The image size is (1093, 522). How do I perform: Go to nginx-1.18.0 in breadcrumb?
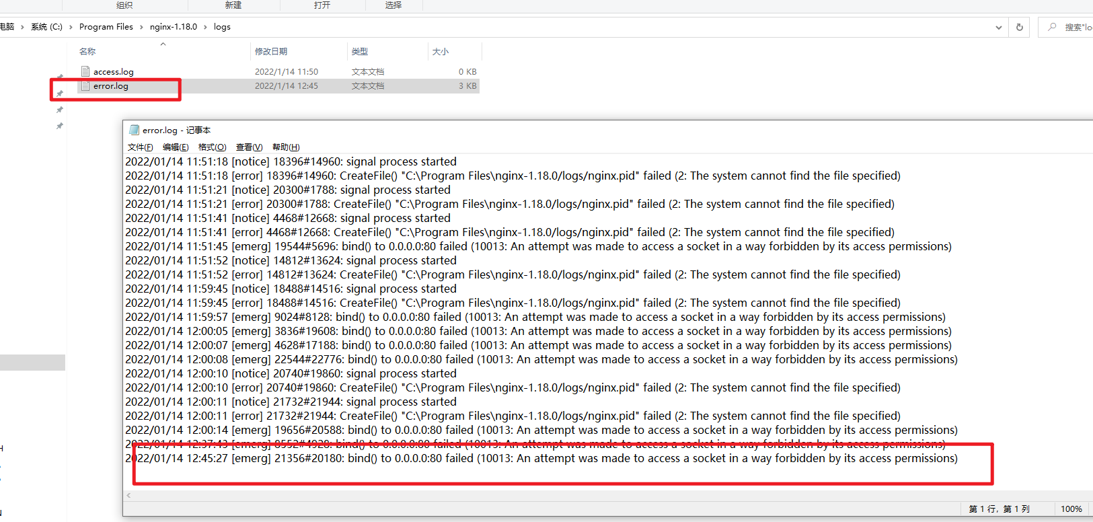pyautogui.click(x=174, y=27)
